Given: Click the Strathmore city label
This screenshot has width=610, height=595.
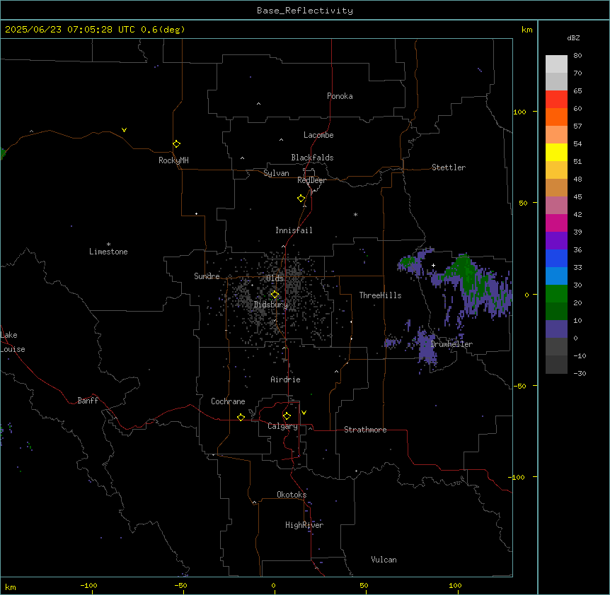Looking at the screenshot, I should click(365, 430).
